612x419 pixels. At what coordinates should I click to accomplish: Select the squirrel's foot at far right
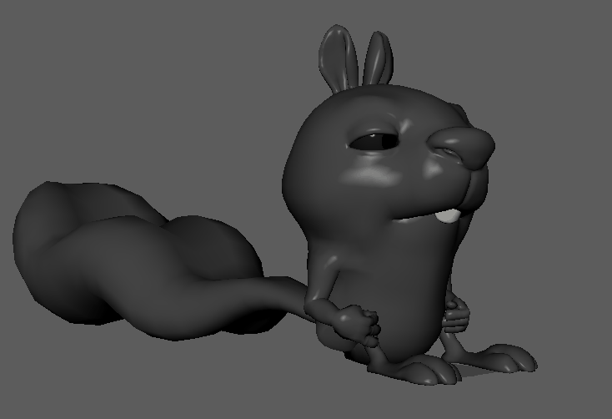510,359
